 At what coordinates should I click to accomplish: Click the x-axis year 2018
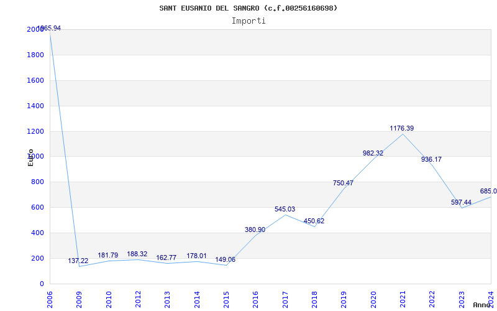(x=314, y=299)
